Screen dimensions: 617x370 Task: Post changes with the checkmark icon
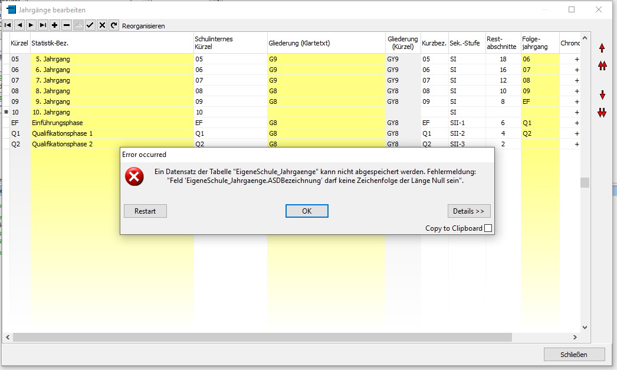click(90, 25)
